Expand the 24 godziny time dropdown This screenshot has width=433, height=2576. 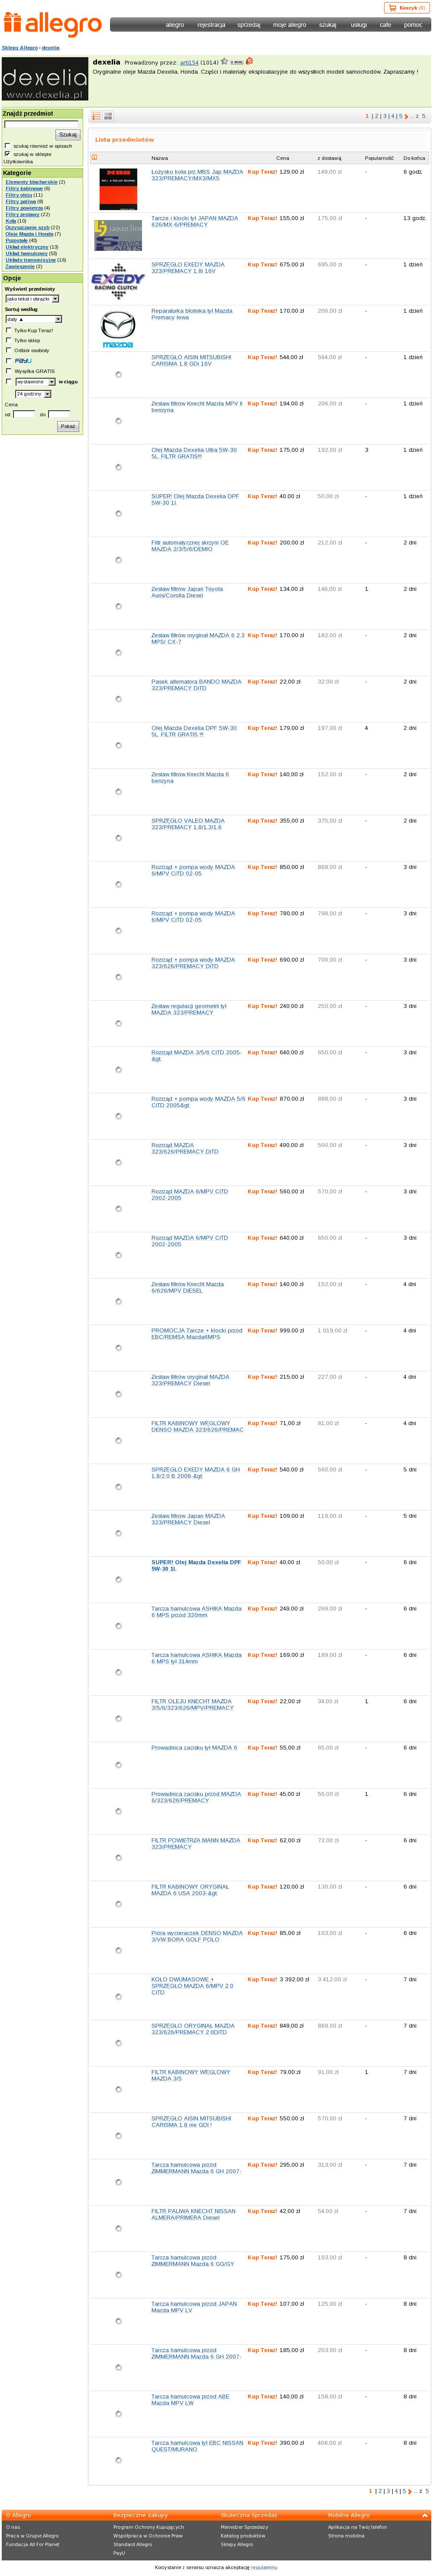[32, 394]
